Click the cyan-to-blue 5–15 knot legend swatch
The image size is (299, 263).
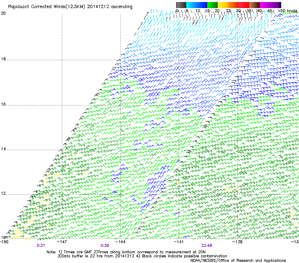coord(197,5)
